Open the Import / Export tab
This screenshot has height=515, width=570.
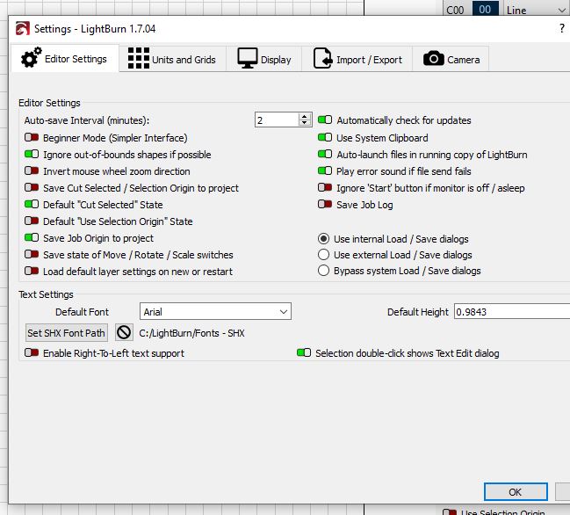[x=357, y=59]
